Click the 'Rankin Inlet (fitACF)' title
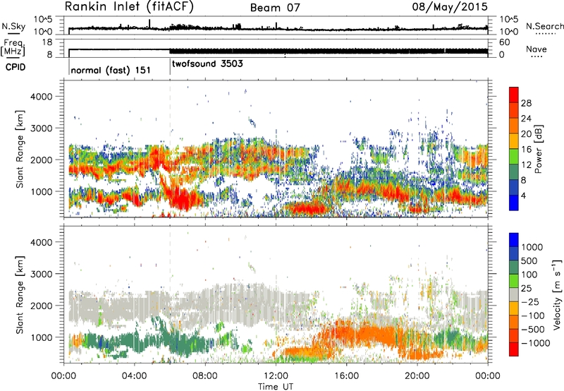 129,6
